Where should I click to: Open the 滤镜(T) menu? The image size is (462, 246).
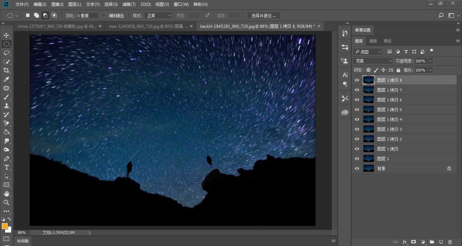click(x=129, y=4)
